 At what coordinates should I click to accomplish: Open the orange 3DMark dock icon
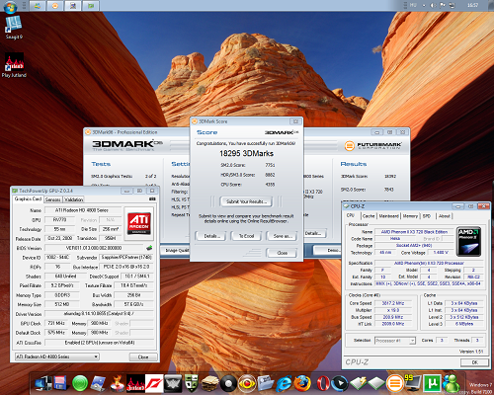(x=394, y=383)
